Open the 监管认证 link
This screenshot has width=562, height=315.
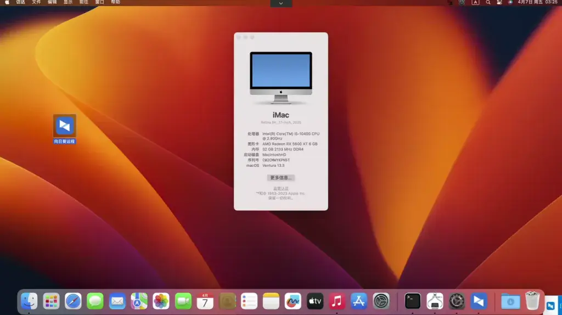click(280, 188)
